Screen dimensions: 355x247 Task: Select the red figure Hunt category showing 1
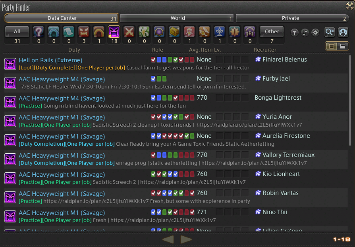pos(189,32)
